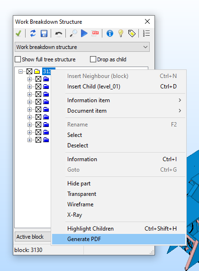Tick the Drop as child checkbox
Viewport: 199px width, 271px height.
(x=93, y=59)
